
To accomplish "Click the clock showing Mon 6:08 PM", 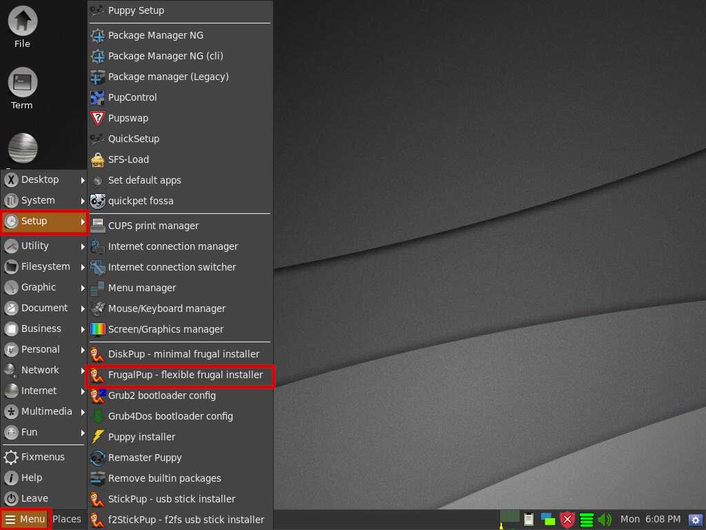I will (x=650, y=519).
